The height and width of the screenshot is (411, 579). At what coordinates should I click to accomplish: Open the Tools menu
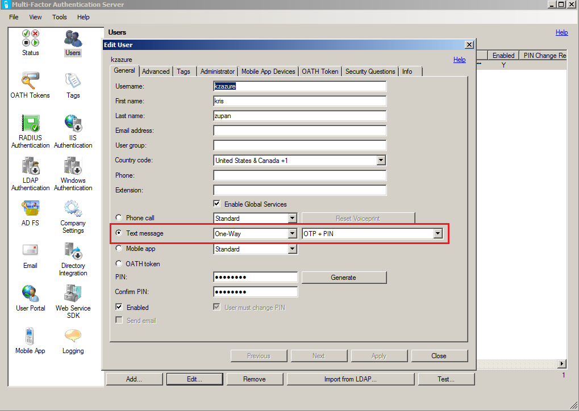[x=60, y=17]
